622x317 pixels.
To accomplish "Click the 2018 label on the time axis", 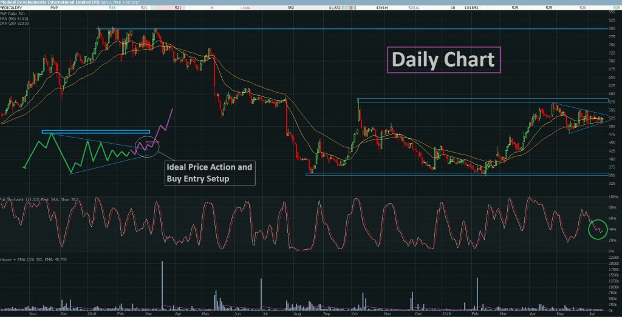I will [93, 313].
